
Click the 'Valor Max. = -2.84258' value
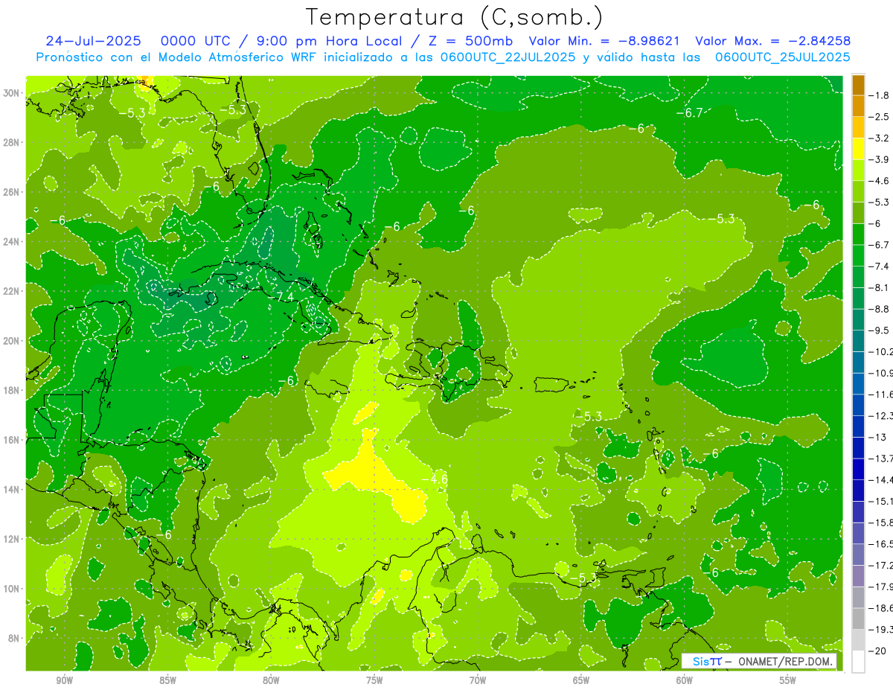(772, 41)
